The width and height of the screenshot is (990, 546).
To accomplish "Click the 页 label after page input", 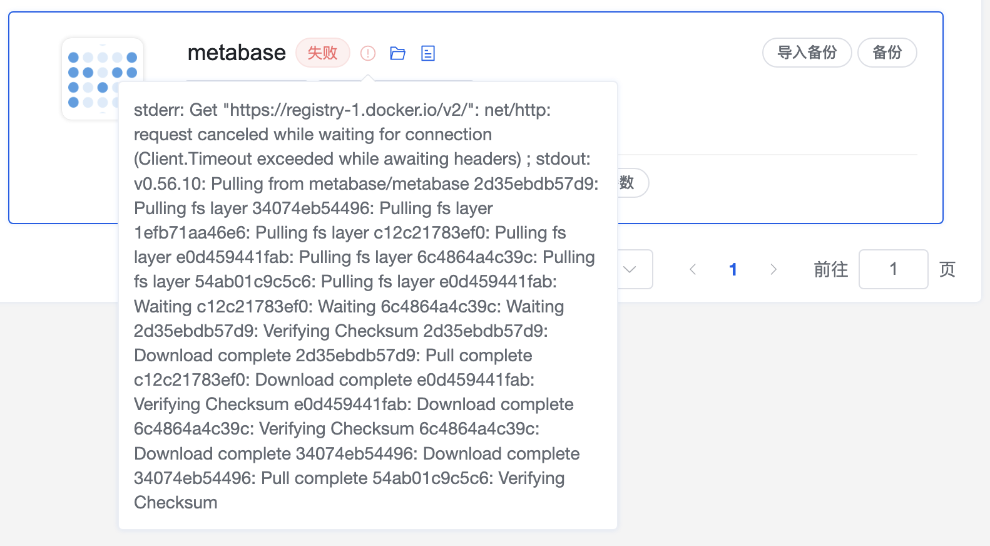I will [x=947, y=269].
